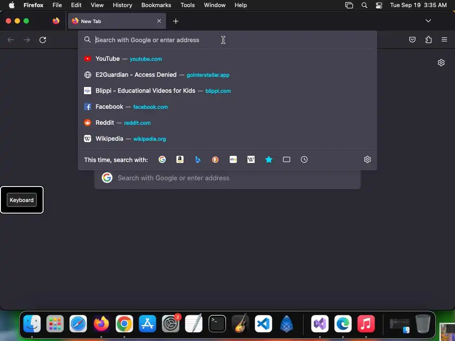Search history with the clock icon
The width and height of the screenshot is (455, 341).
[304, 159]
